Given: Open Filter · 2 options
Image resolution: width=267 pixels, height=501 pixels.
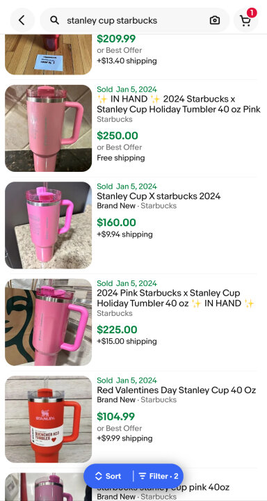Looking at the screenshot, I should (159, 476).
